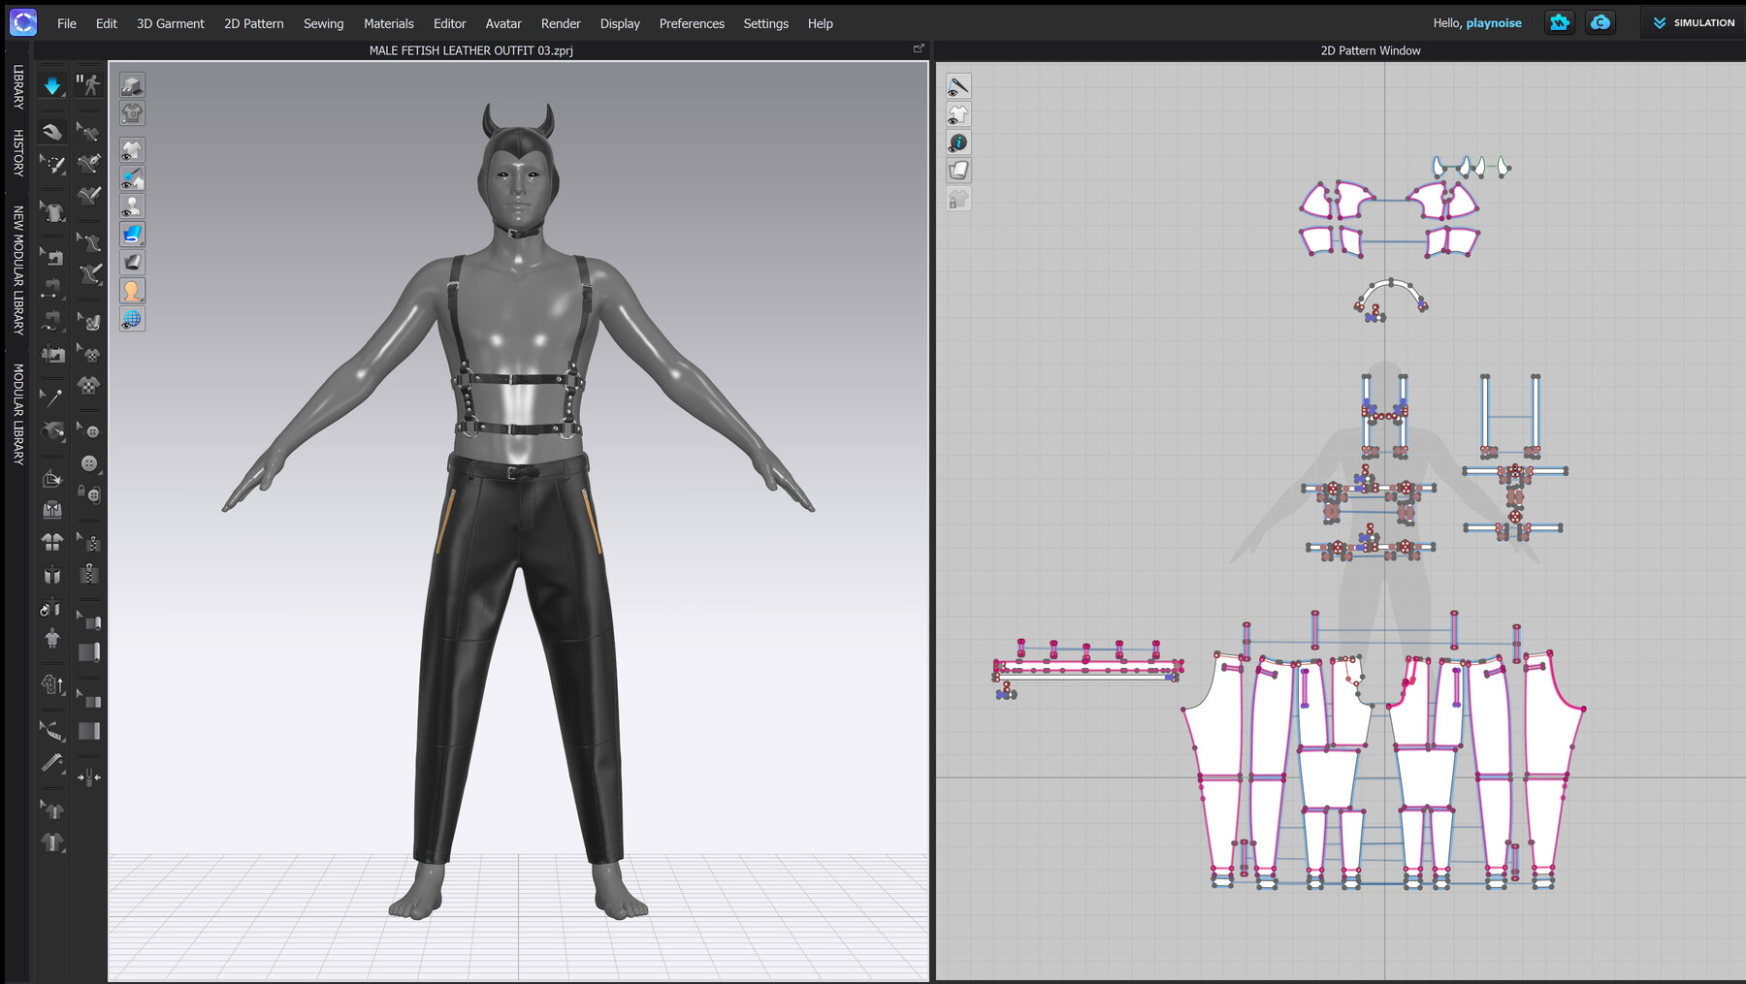The width and height of the screenshot is (1746, 984).
Task: Expand the SIMULATION mode dropdown
Action: pyautogui.click(x=1694, y=23)
